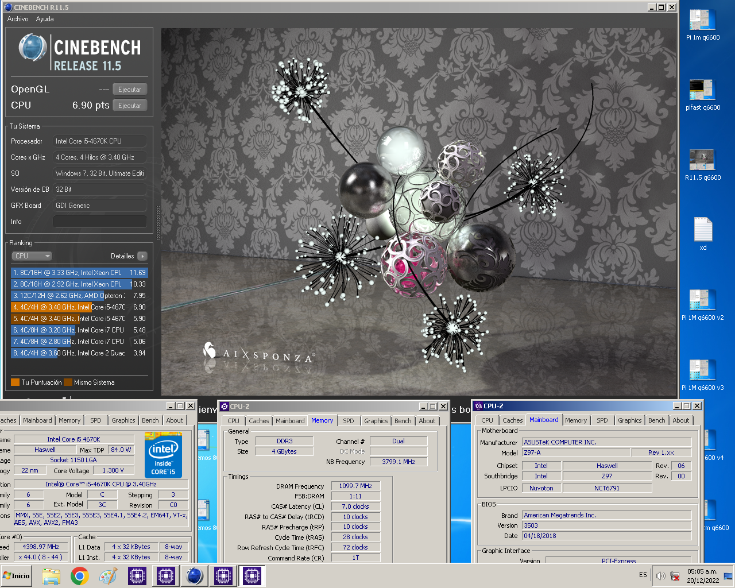Open Windows Explorer from the taskbar
The image size is (735, 588).
(51, 576)
